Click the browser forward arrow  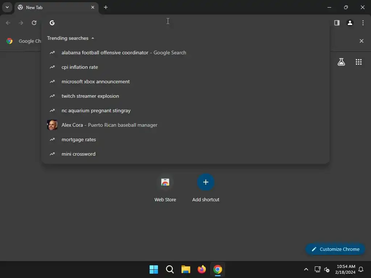coord(21,23)
